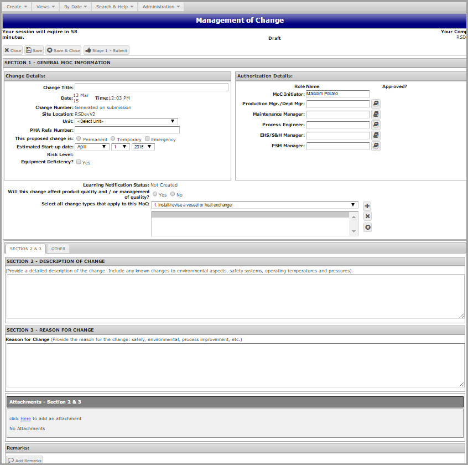Viewport: 468px width, 465px height.
Task: Click into the Change Title field
Action: click(x=151, y=87)
